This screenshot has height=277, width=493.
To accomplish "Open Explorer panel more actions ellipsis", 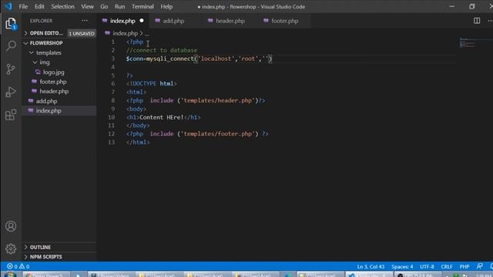I will (x=85, y=21).
